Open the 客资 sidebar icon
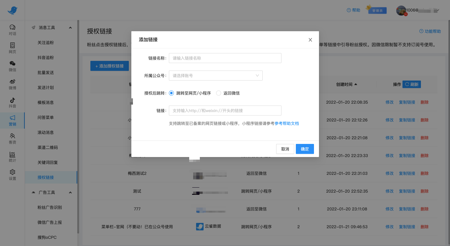Image resolution: width=450 pixels, height=246 pixels. pos(13,139)
